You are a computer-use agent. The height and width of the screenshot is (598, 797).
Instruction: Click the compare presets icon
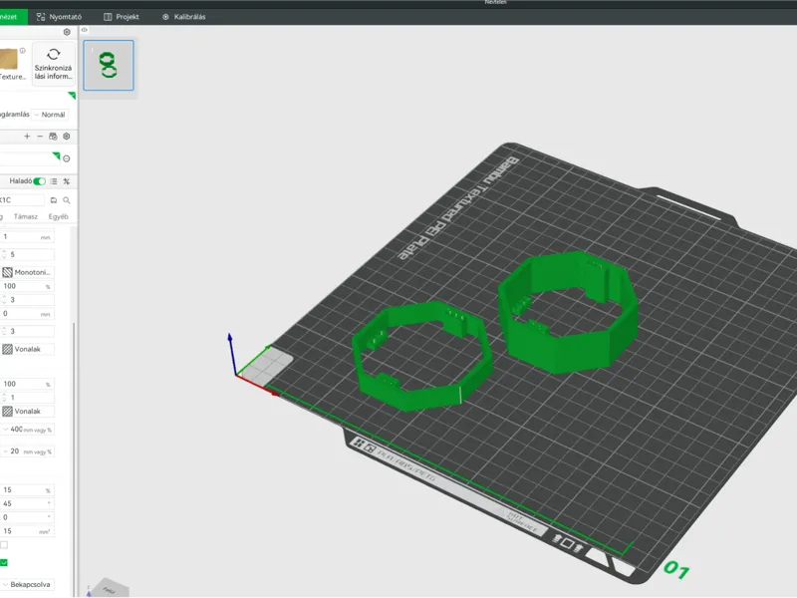(x=67, y=181)
